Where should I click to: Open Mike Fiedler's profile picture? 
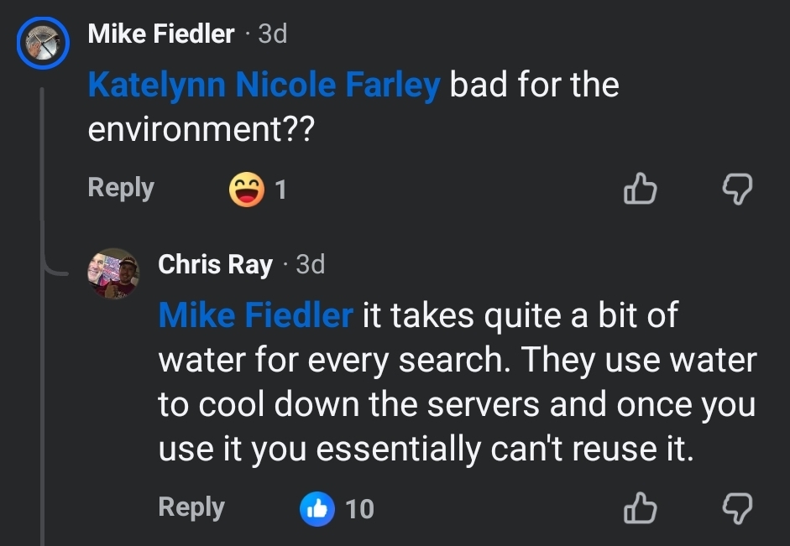click(42, 42)
